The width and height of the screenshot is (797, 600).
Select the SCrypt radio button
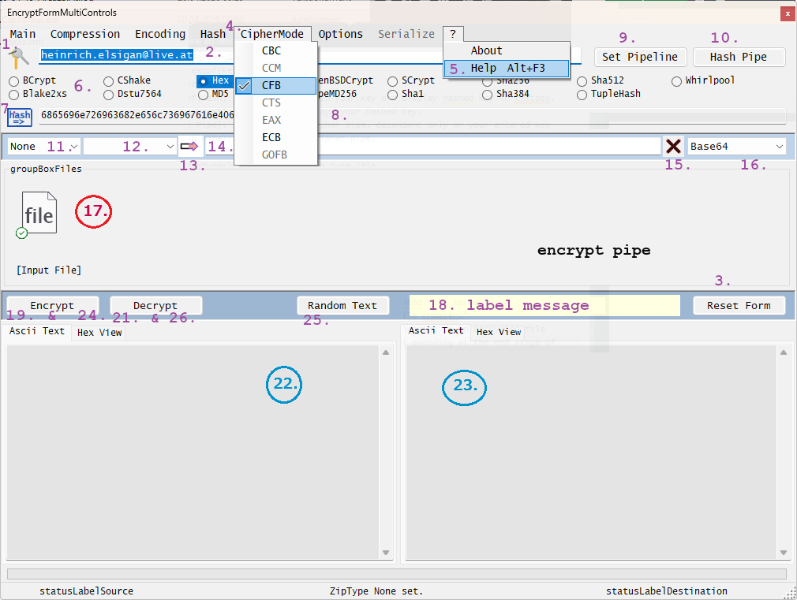411,80
